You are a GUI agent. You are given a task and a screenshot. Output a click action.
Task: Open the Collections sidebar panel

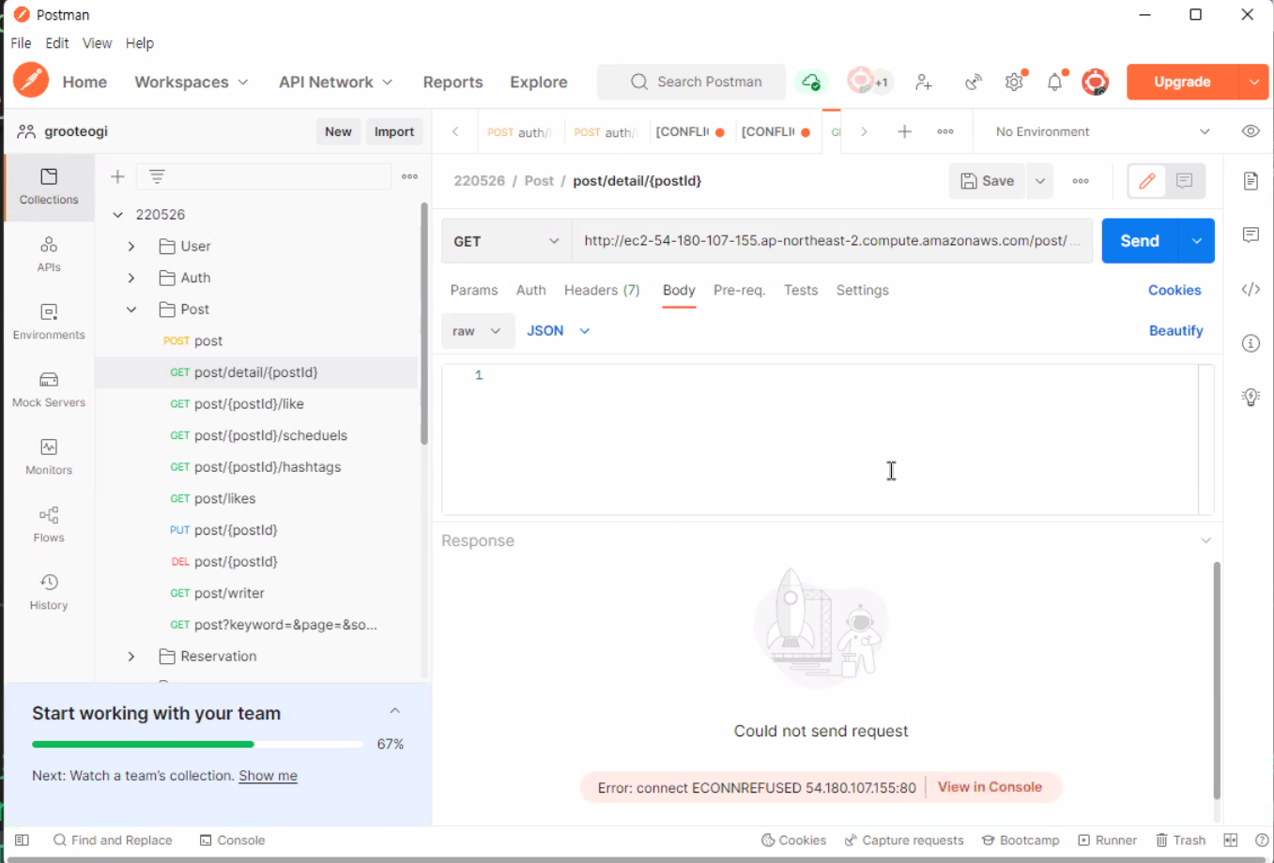click(x=49, y=187)
